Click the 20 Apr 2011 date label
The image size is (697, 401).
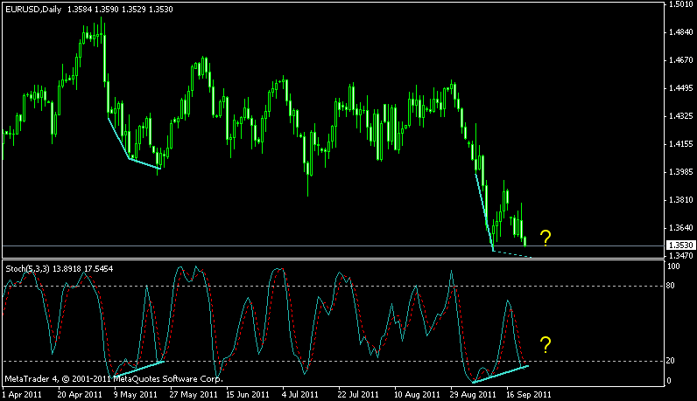tap(80, 394)
